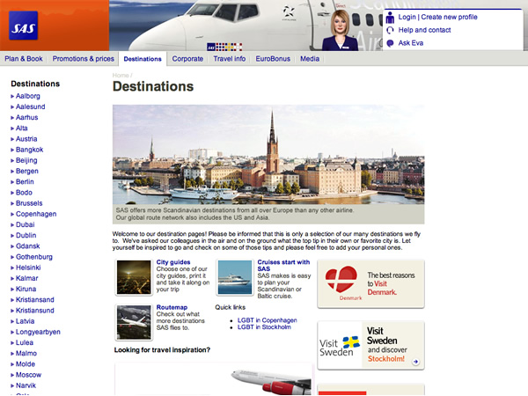Click the Denmark heart flag icon

pos(341,280)
